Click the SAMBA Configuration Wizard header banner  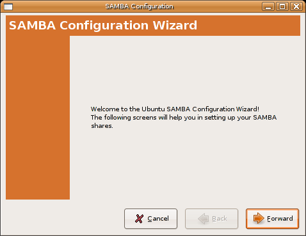tap(153, 26)
